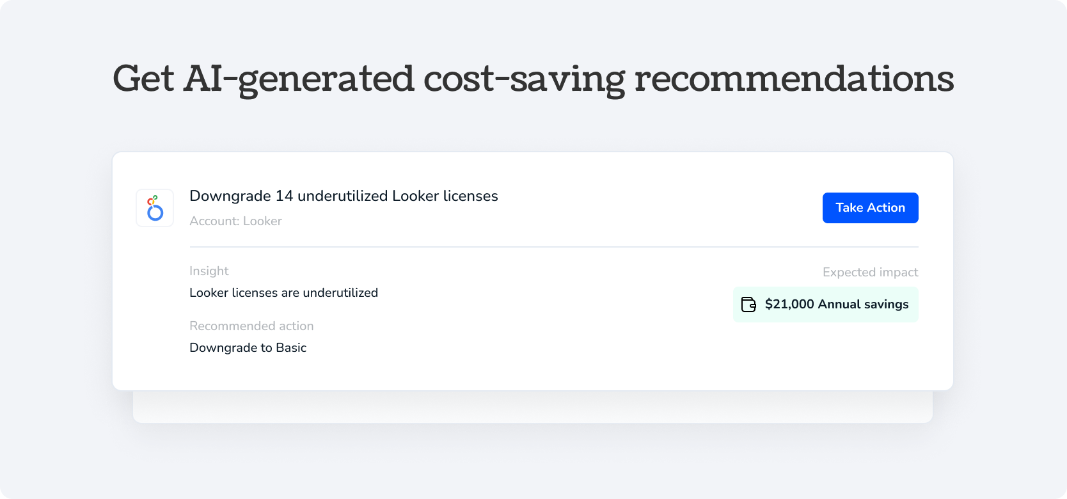Click the Expected impact label
Viewport: 1067px width, 499px height.
[x=870, y=273]
